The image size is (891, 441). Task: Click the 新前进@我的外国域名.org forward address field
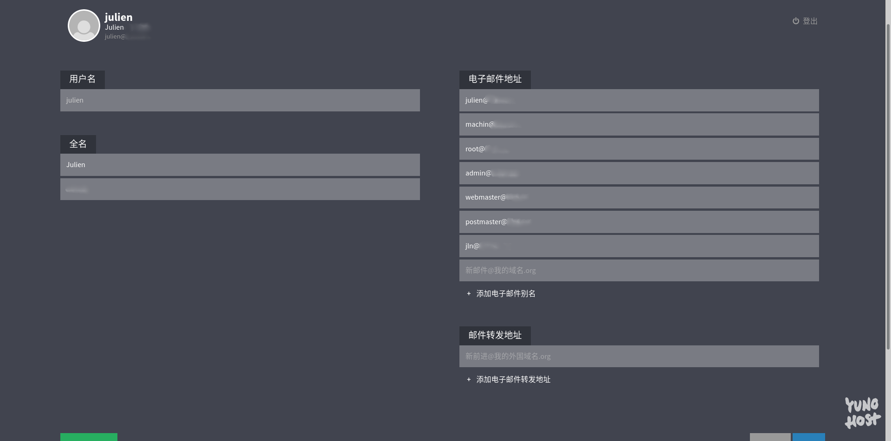pyautogui.click(x=639, y=357)
